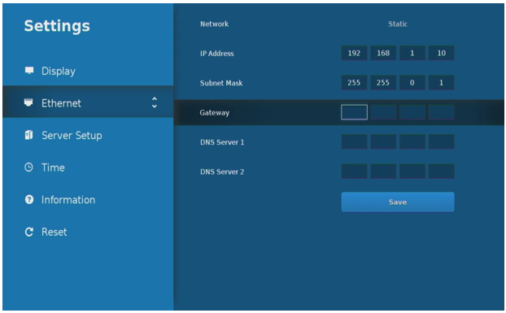This screenshot has height=313, width=506.
Task: Click DNS Server 1 third octet box
Action: click(412, 141)
